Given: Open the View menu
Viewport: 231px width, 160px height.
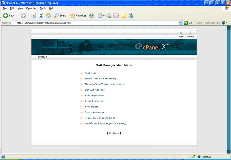Looking at the screenshot, I should 20,8.
